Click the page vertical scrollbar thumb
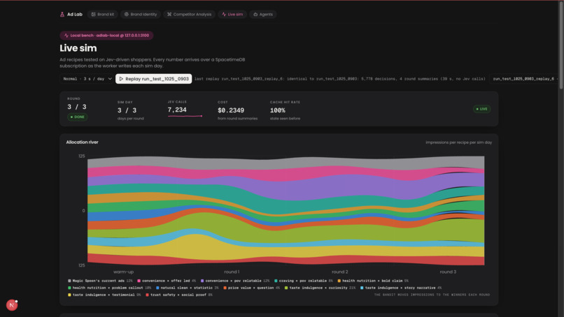 561,45
